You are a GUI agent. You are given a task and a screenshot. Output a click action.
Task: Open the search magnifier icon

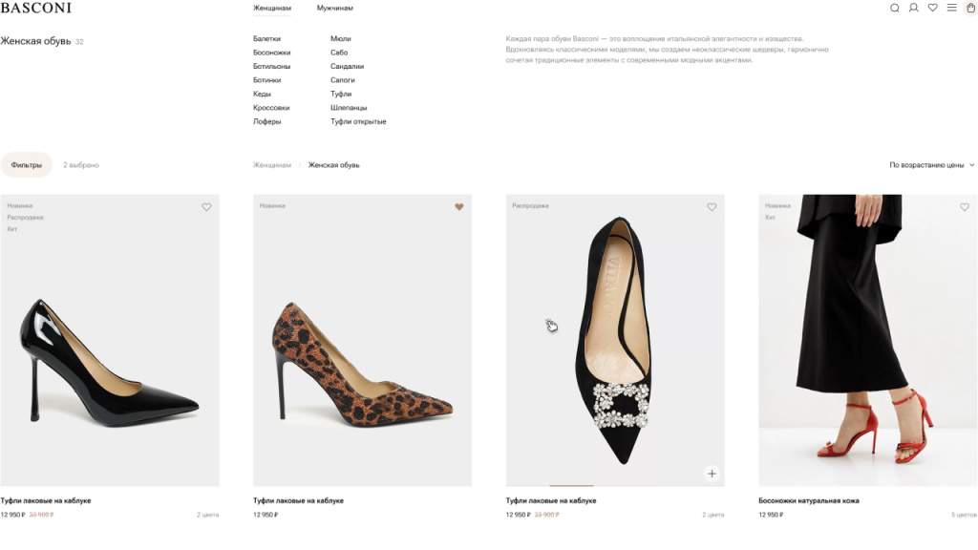(894, 8)
